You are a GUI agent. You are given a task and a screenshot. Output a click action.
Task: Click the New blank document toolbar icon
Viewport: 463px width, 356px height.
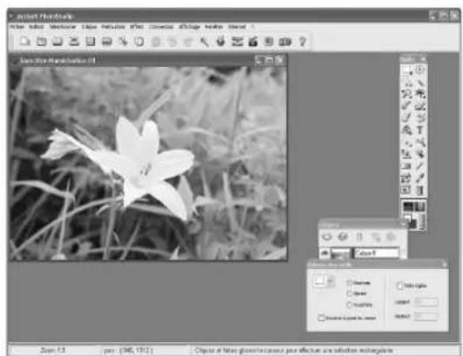(24, 41)
